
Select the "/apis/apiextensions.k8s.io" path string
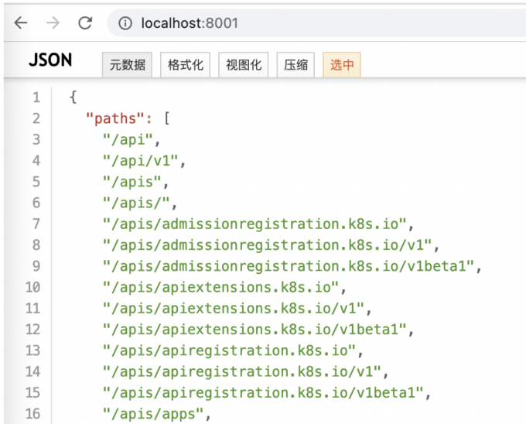[x=220, y=288]
